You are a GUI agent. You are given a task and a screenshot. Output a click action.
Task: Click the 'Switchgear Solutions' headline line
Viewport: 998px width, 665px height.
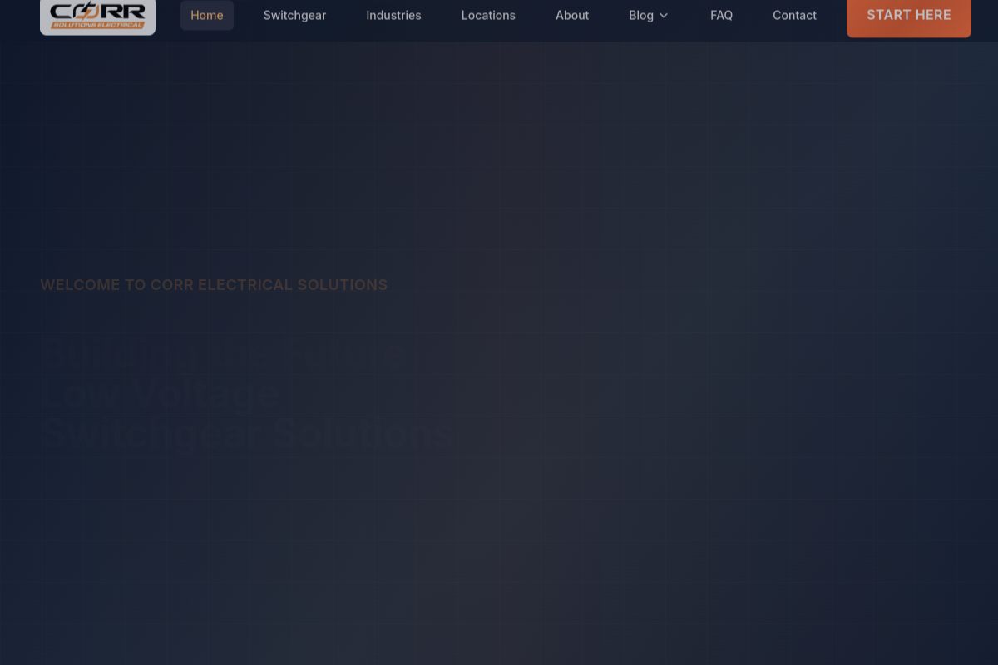point(247,433)
